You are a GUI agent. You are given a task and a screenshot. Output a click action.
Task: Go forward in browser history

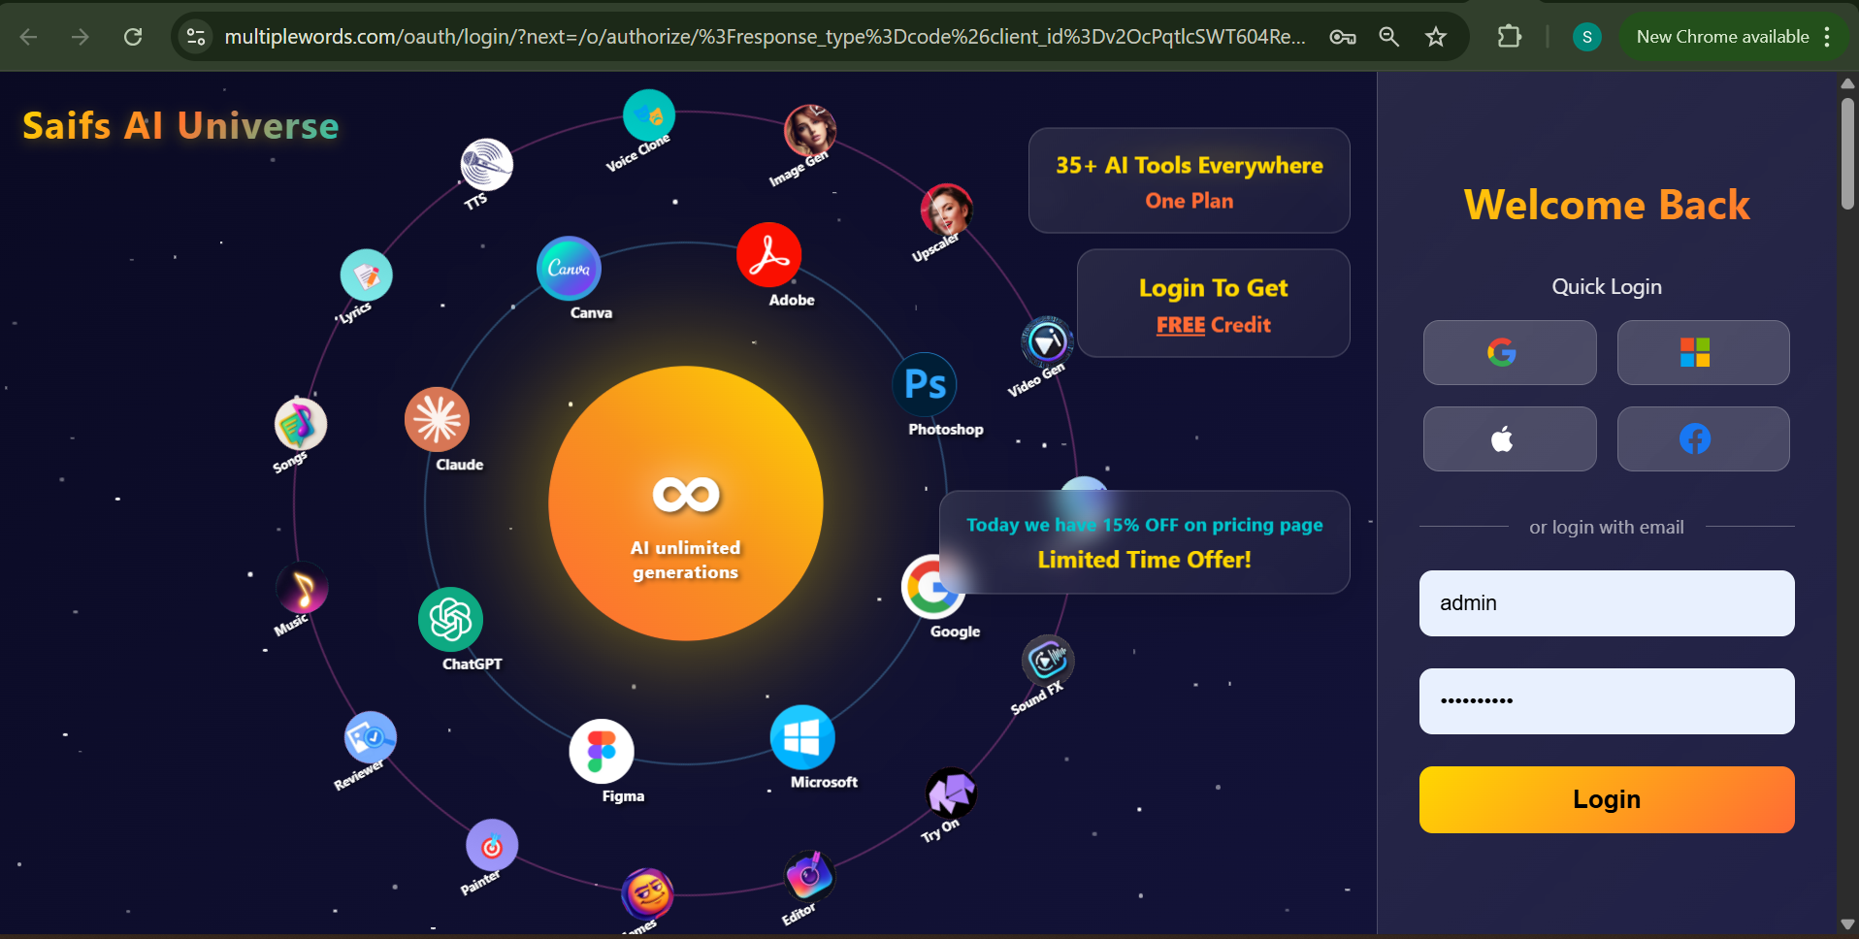[81, 37]
